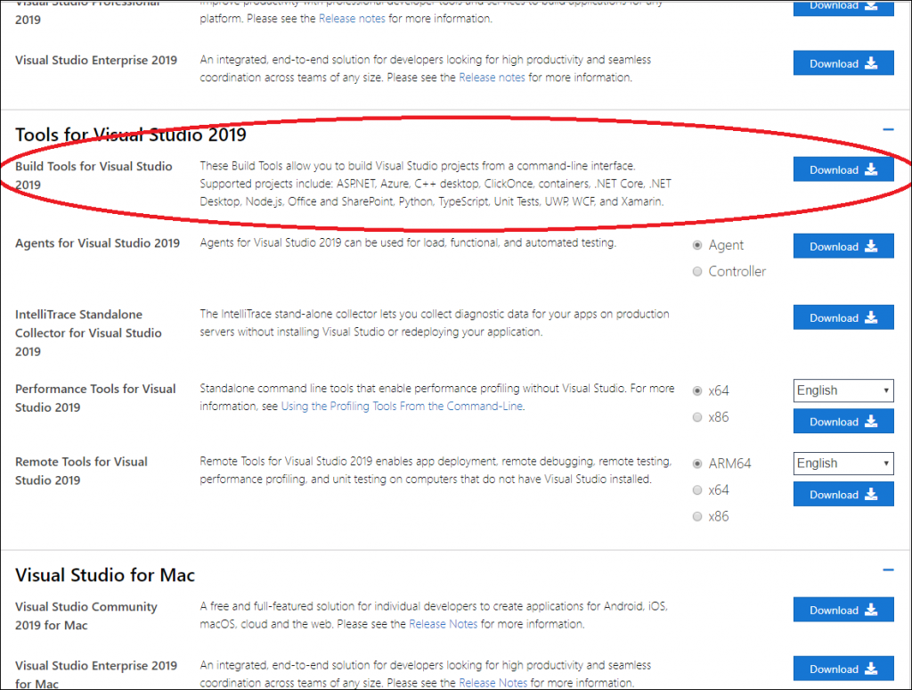Select ARM64 for Remote Tools
Screen dimensions: 912x690
pyautogui.click(x=697, y=464)
